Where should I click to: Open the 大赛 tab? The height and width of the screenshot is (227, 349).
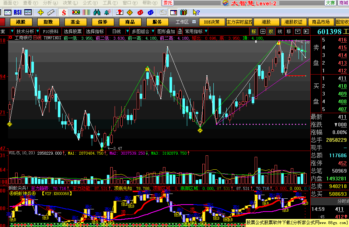click(331, 3)
